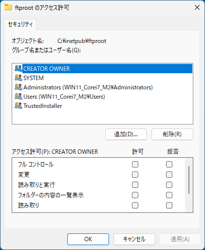Screen dimensions: 205x250
Task: Tick Allow checkbox for 読み取りと実行
Action: (135, 185)
